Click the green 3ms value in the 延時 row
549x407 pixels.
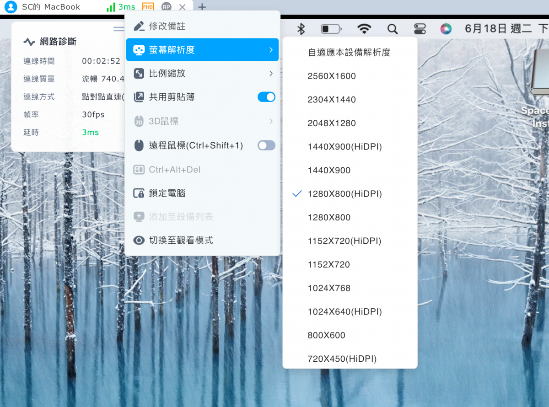pos(90,132)
